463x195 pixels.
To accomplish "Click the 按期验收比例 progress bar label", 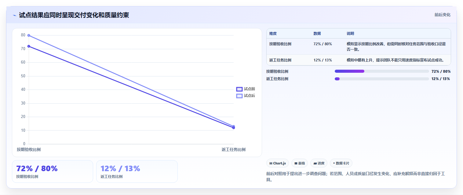I will pyautogui.click(x=277, y=72).
